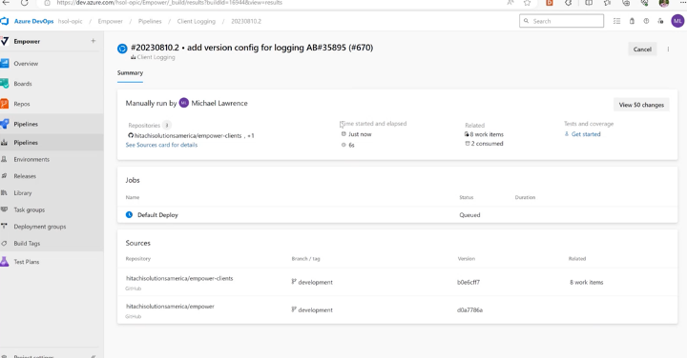
Task: Open See Sources card for details link
Action: [x=161, y=145]
